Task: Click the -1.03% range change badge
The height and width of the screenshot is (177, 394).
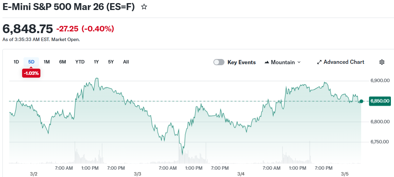Action: [x=31, y=73]
